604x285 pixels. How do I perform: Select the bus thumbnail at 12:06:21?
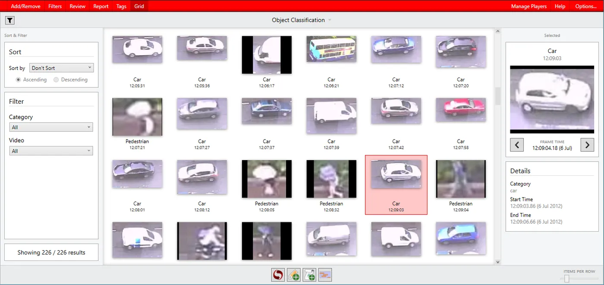331,48
